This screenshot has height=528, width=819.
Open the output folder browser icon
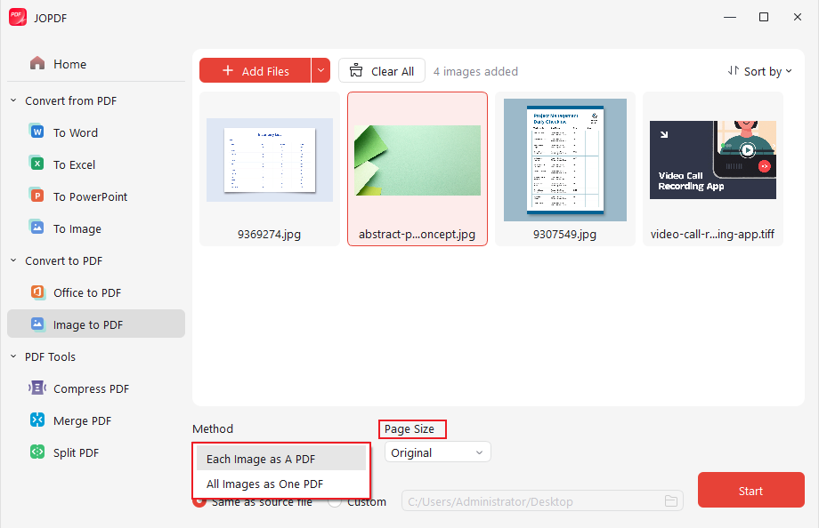[671, 501]
